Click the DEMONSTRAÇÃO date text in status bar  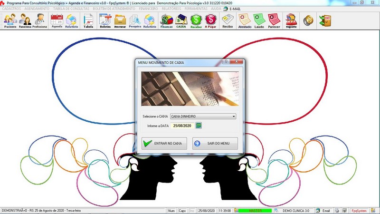point(41,211)
